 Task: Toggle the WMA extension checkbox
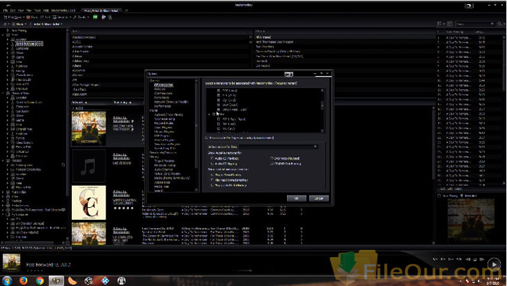219,110
